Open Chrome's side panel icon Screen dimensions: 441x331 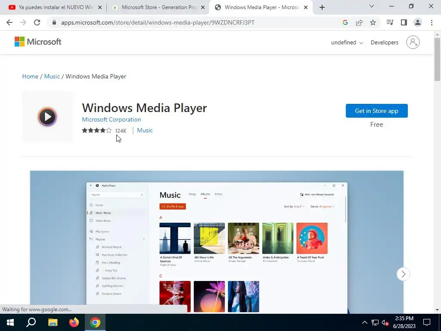404,22
